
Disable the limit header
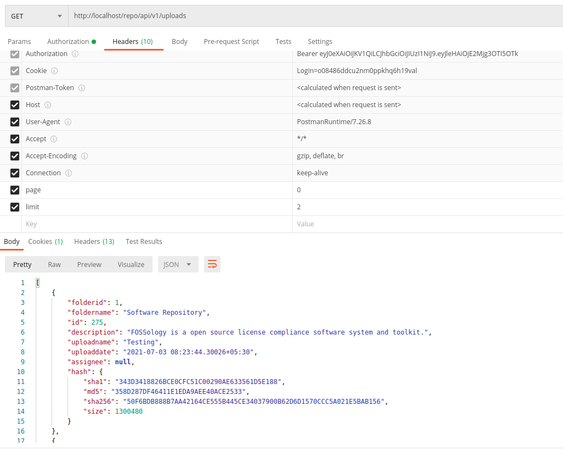(14, 207)
